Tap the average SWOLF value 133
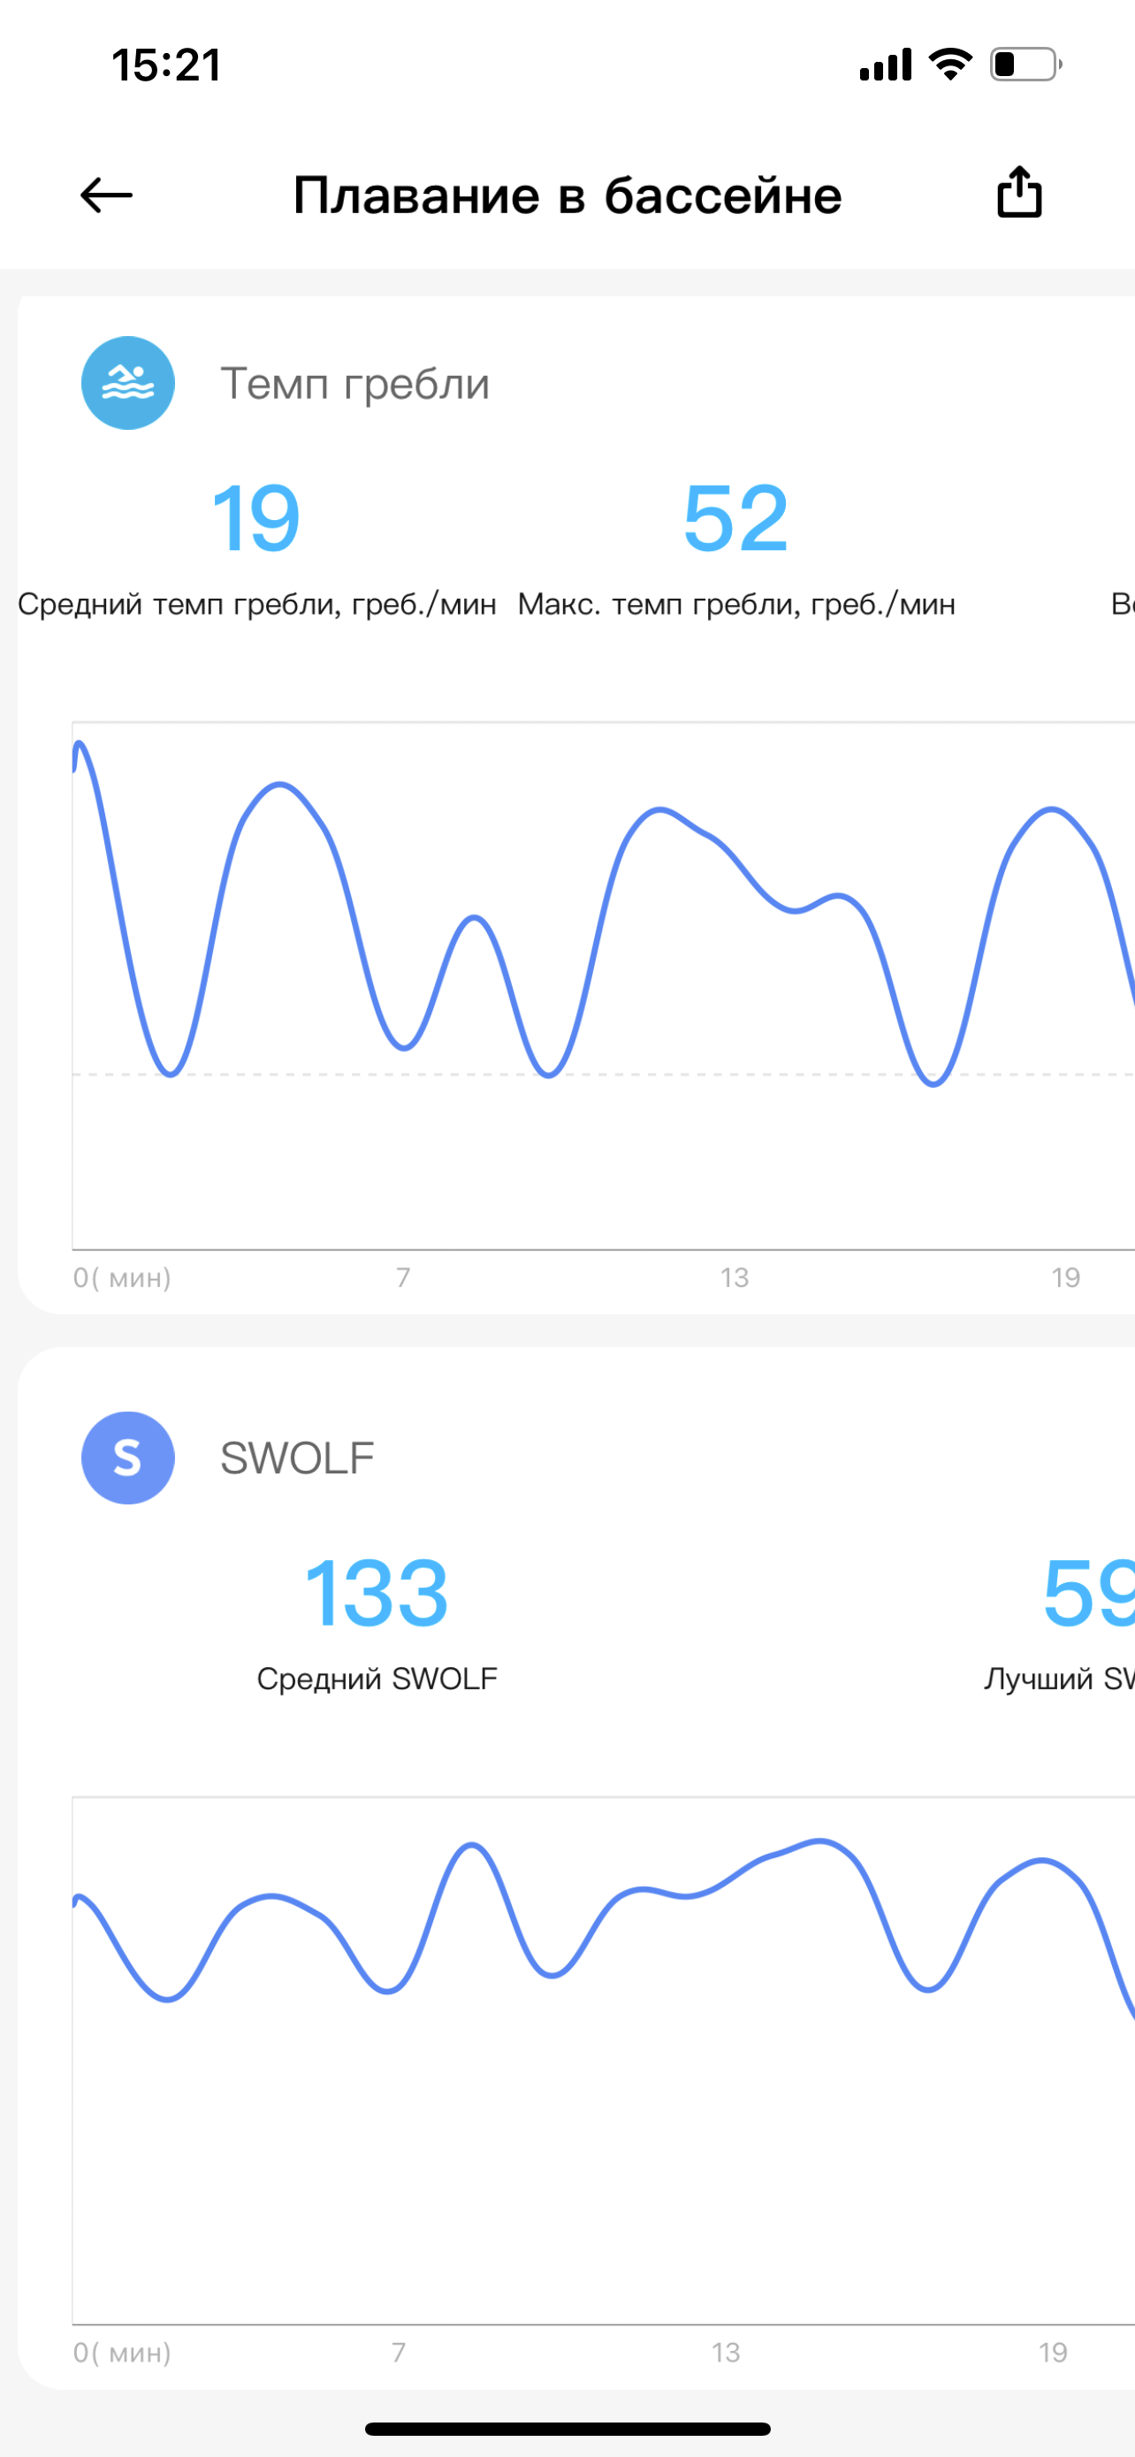This screenshot has height=2457, width=1135. point(377,1593)
